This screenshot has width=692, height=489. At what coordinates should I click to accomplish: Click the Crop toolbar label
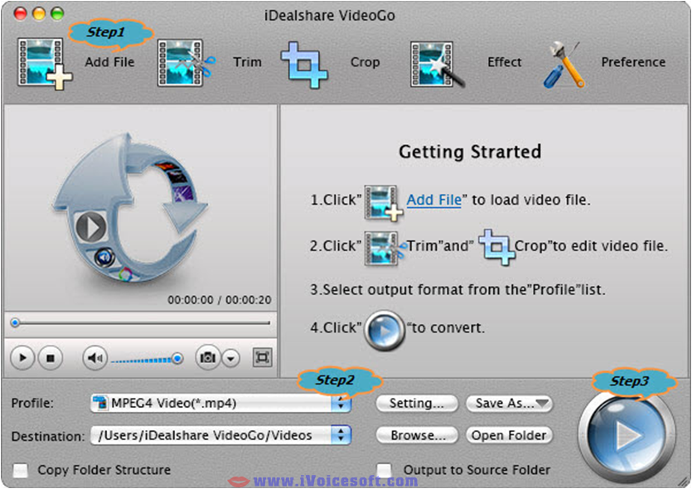tap(365, 62)
